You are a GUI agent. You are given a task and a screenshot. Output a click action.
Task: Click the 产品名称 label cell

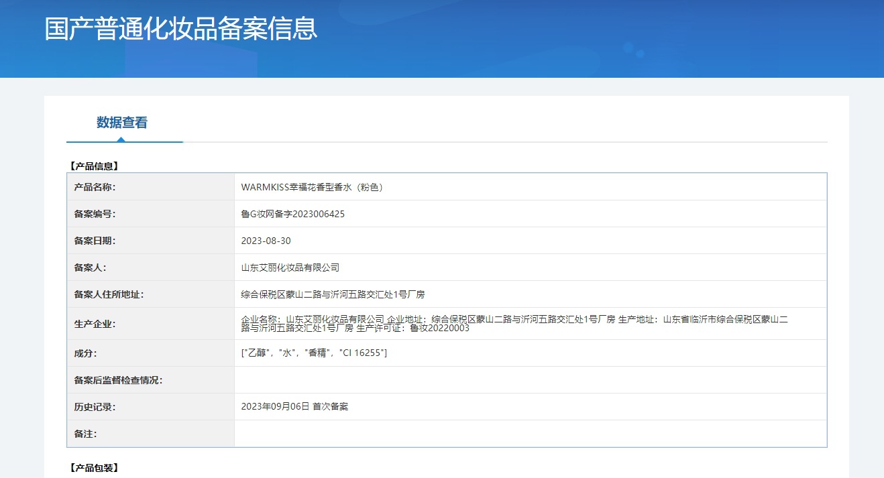coord(151,187)
